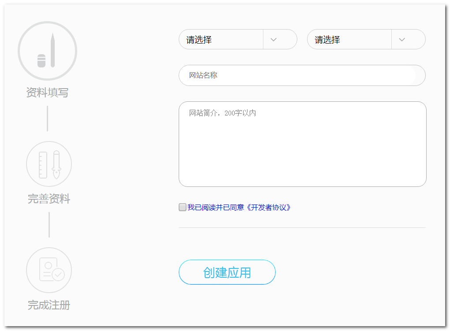
Task: Open the 我已阅读并已同意《开发者协议》 link
Action: click(x=239, y=208)
